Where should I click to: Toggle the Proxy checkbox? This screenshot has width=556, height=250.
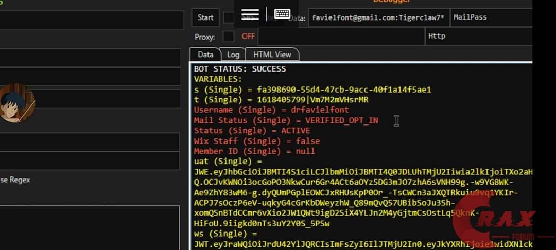(x=229, y=36)
